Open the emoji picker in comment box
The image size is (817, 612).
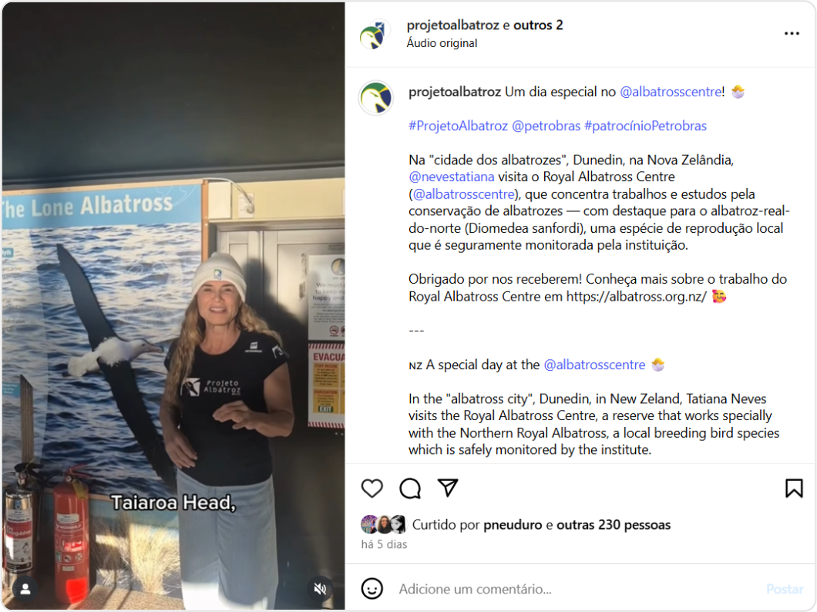point(372,589)
